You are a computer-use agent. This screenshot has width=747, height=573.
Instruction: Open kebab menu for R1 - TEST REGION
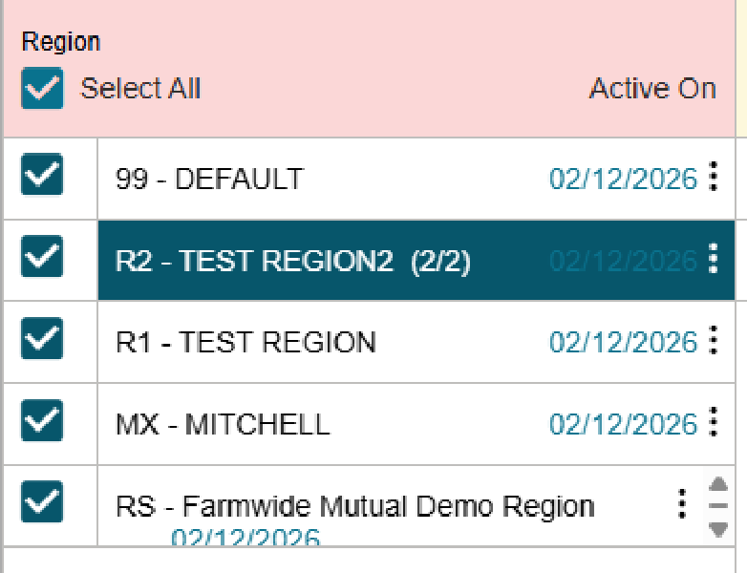714,342
